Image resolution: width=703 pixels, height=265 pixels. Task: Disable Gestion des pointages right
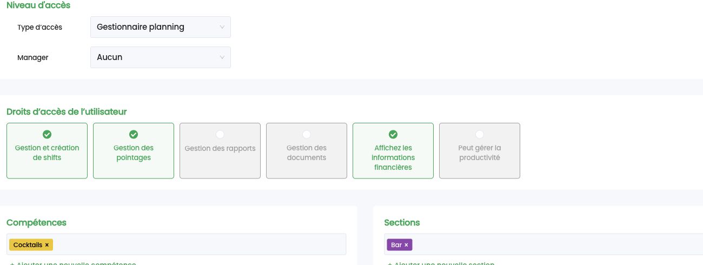click(x=134, y=151)
